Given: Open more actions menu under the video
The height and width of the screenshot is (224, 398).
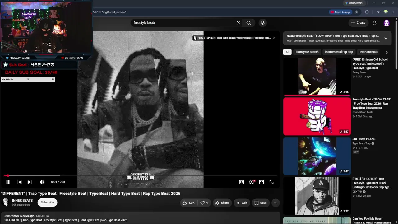Looking at the screenshot, I should click(x=275, y=203).
